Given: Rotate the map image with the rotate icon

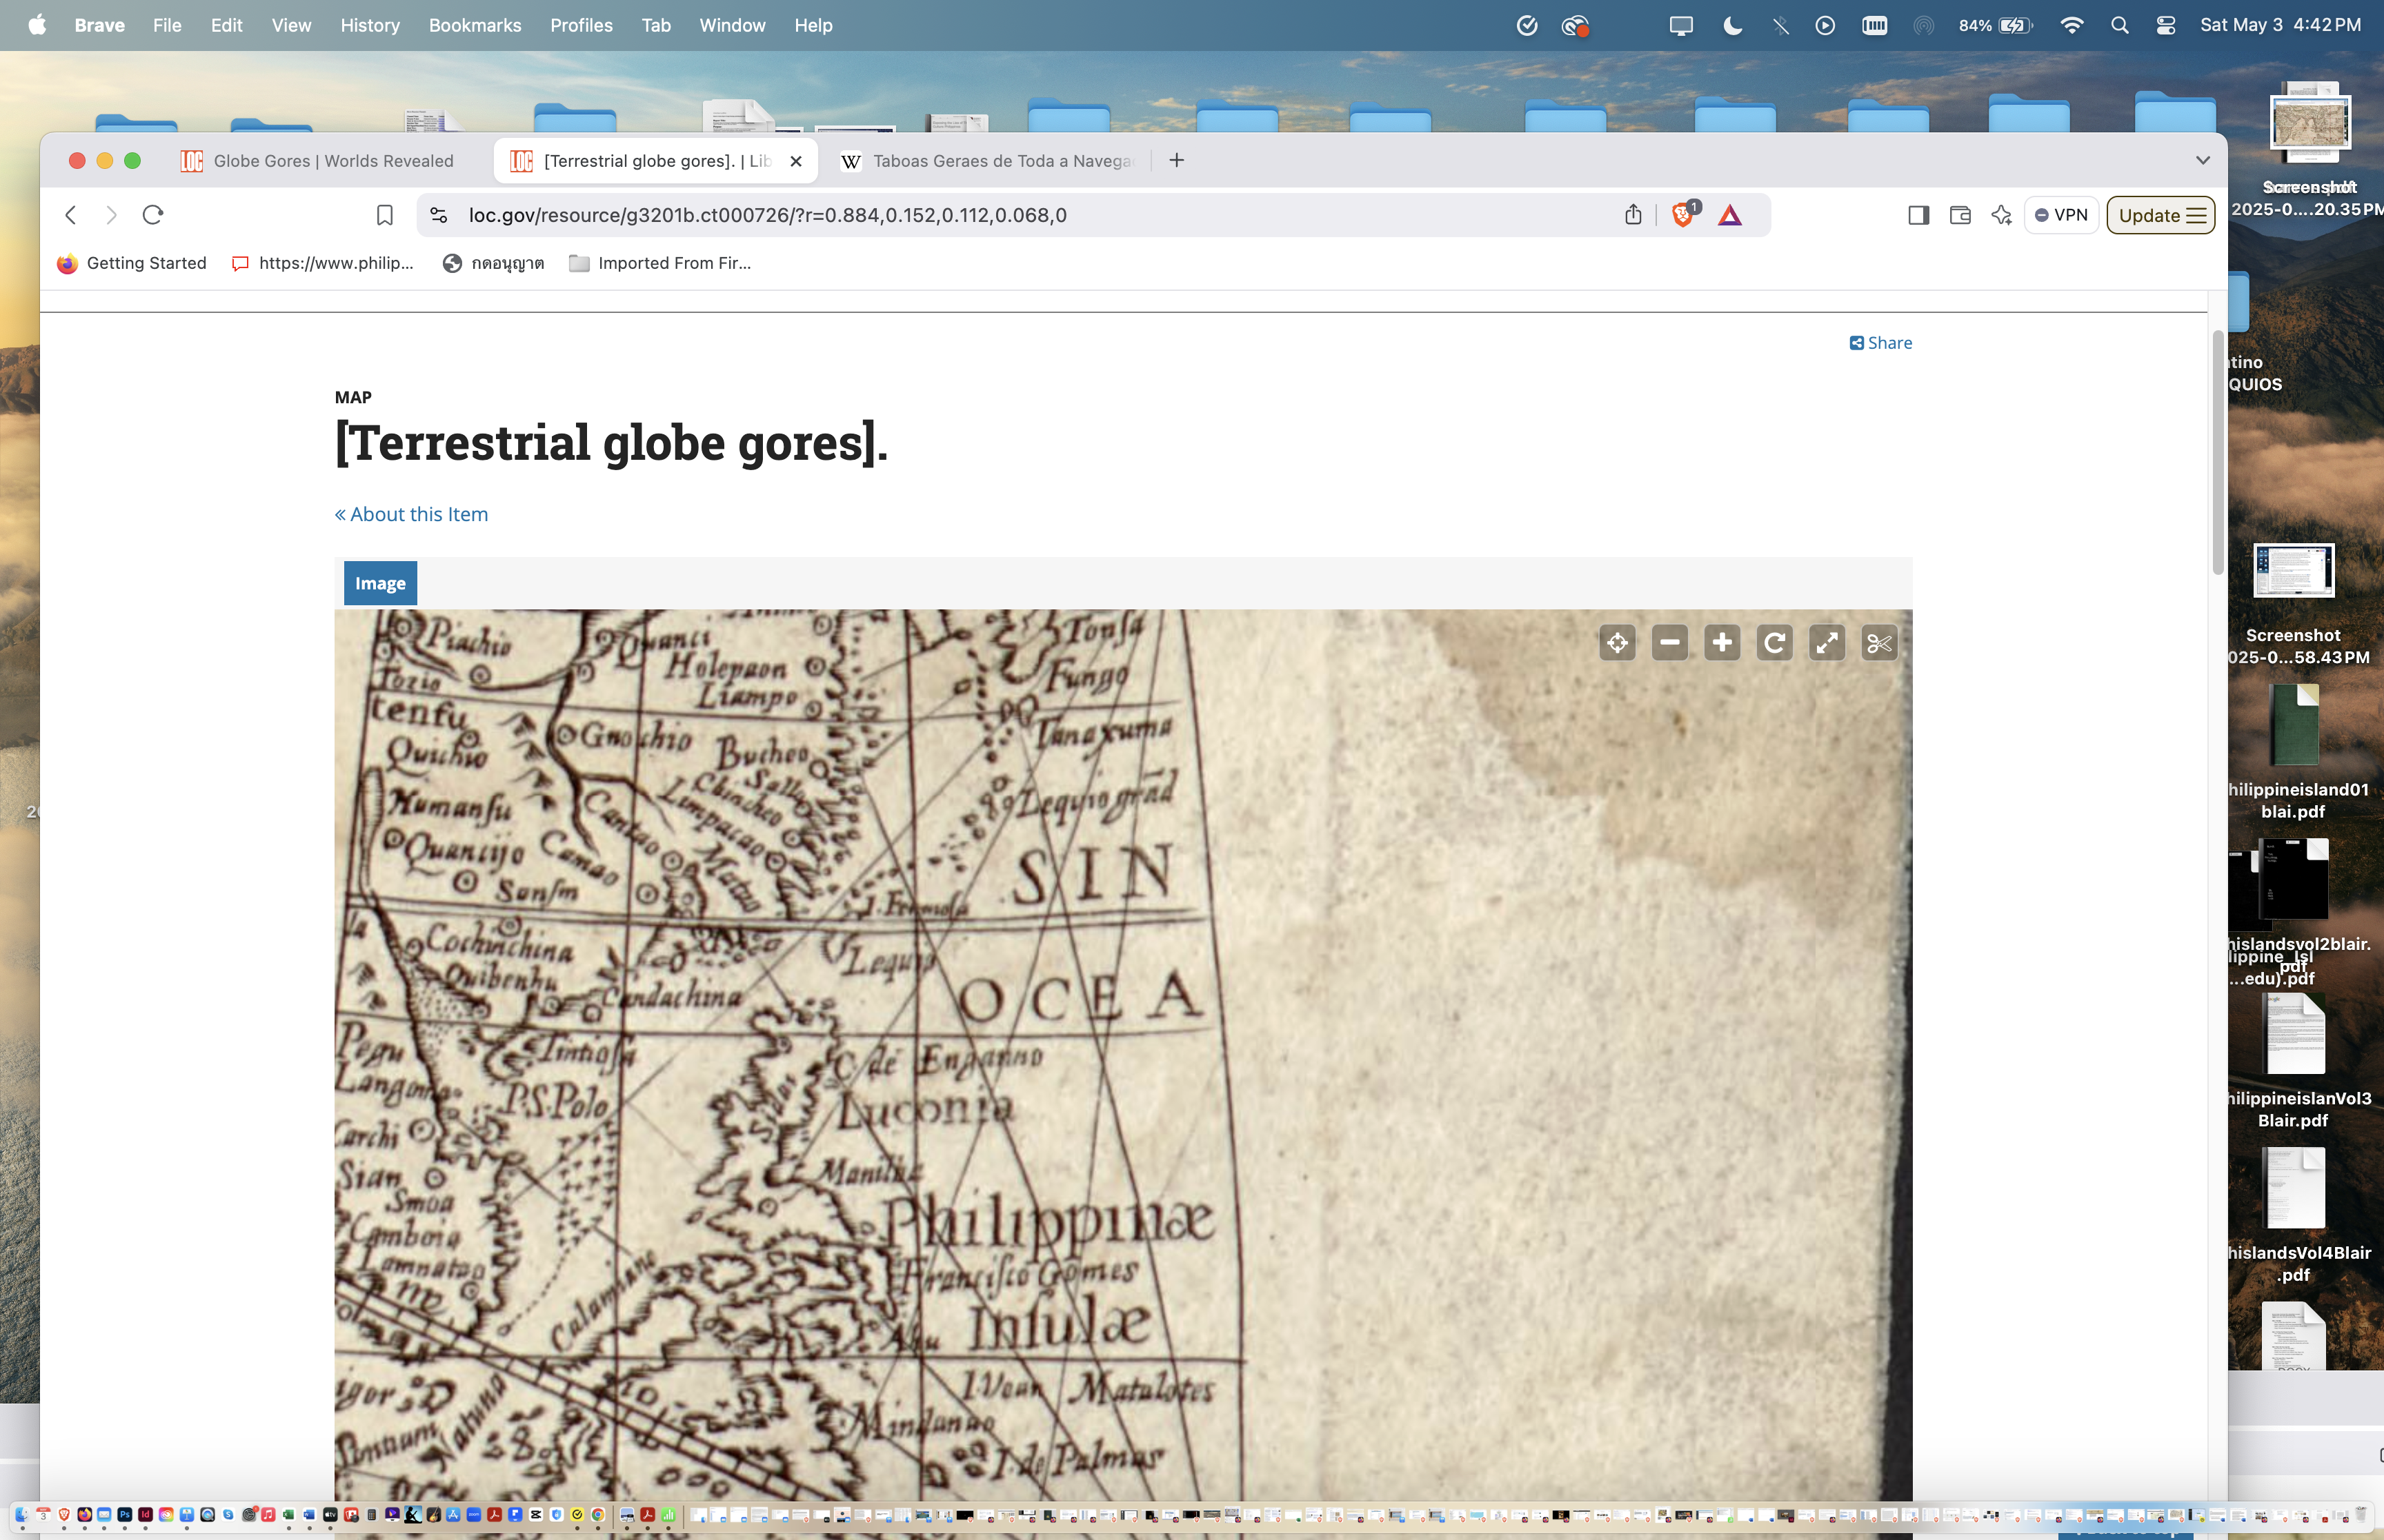Looking at the screenshot, I should coord(1775,643).
